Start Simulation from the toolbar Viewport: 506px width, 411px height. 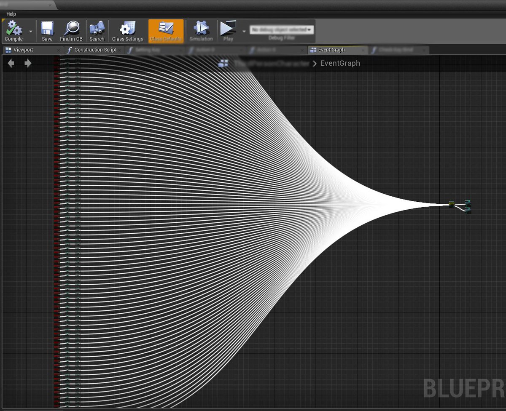201,31
